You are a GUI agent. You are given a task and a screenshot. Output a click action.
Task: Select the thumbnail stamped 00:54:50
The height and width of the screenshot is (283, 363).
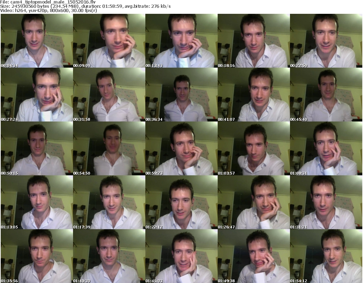(109, 148)
